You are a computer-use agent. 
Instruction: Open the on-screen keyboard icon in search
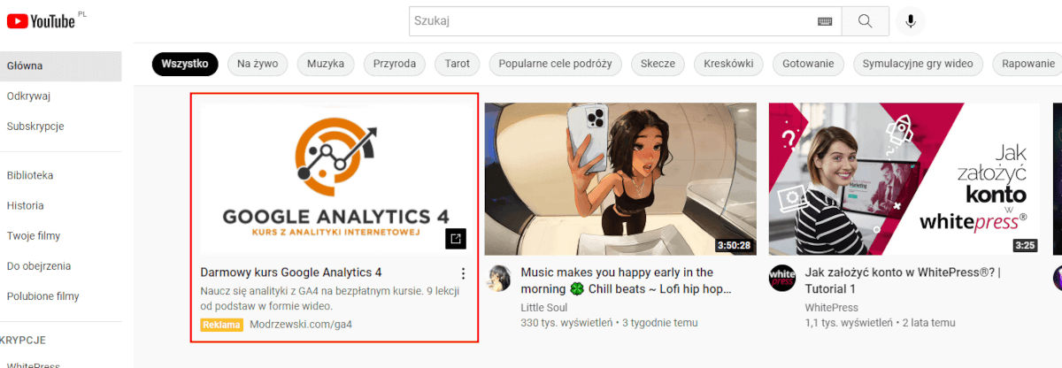pos(825,21)
